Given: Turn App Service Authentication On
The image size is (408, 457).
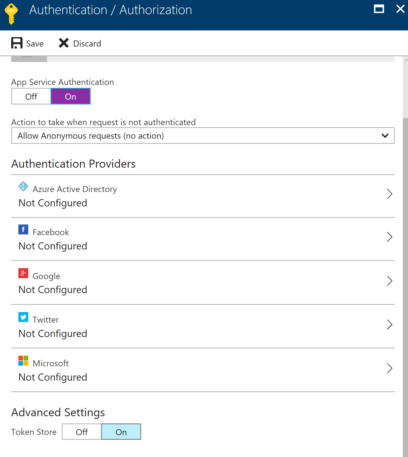Looking at the screenshot, I should point(71,96).
